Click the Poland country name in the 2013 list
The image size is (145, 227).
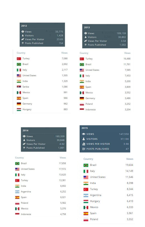[89, 104]
